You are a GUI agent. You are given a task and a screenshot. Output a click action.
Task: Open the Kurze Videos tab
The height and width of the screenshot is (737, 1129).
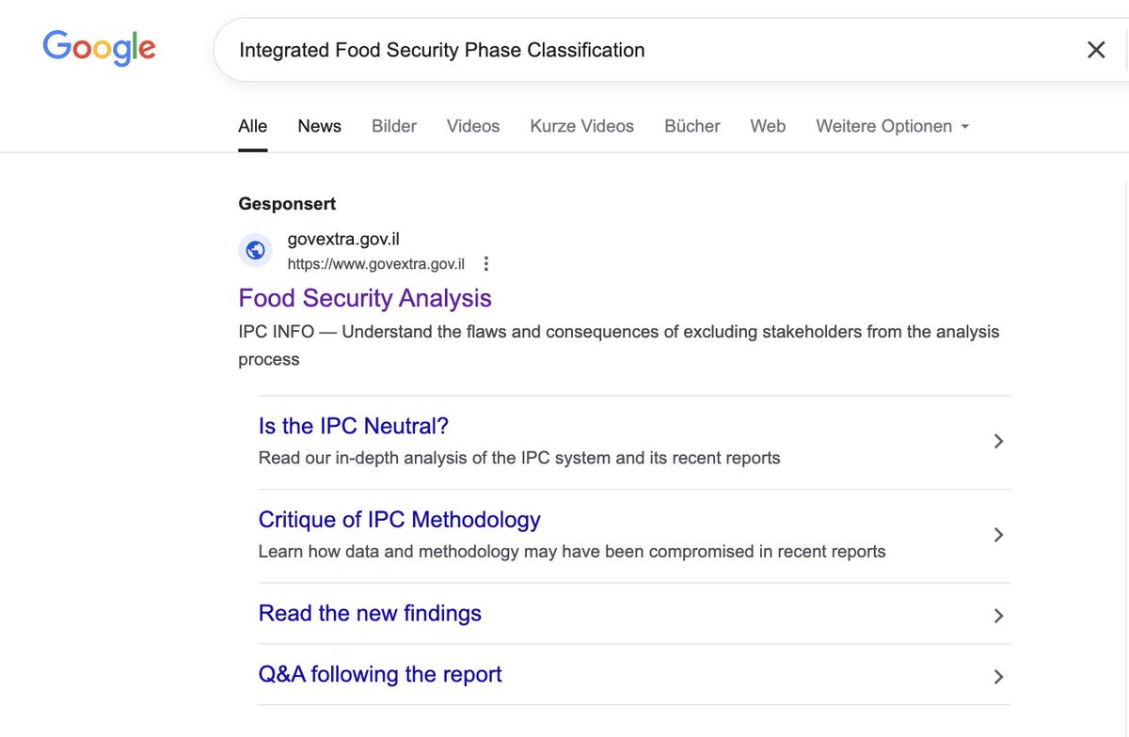(582, 126)
